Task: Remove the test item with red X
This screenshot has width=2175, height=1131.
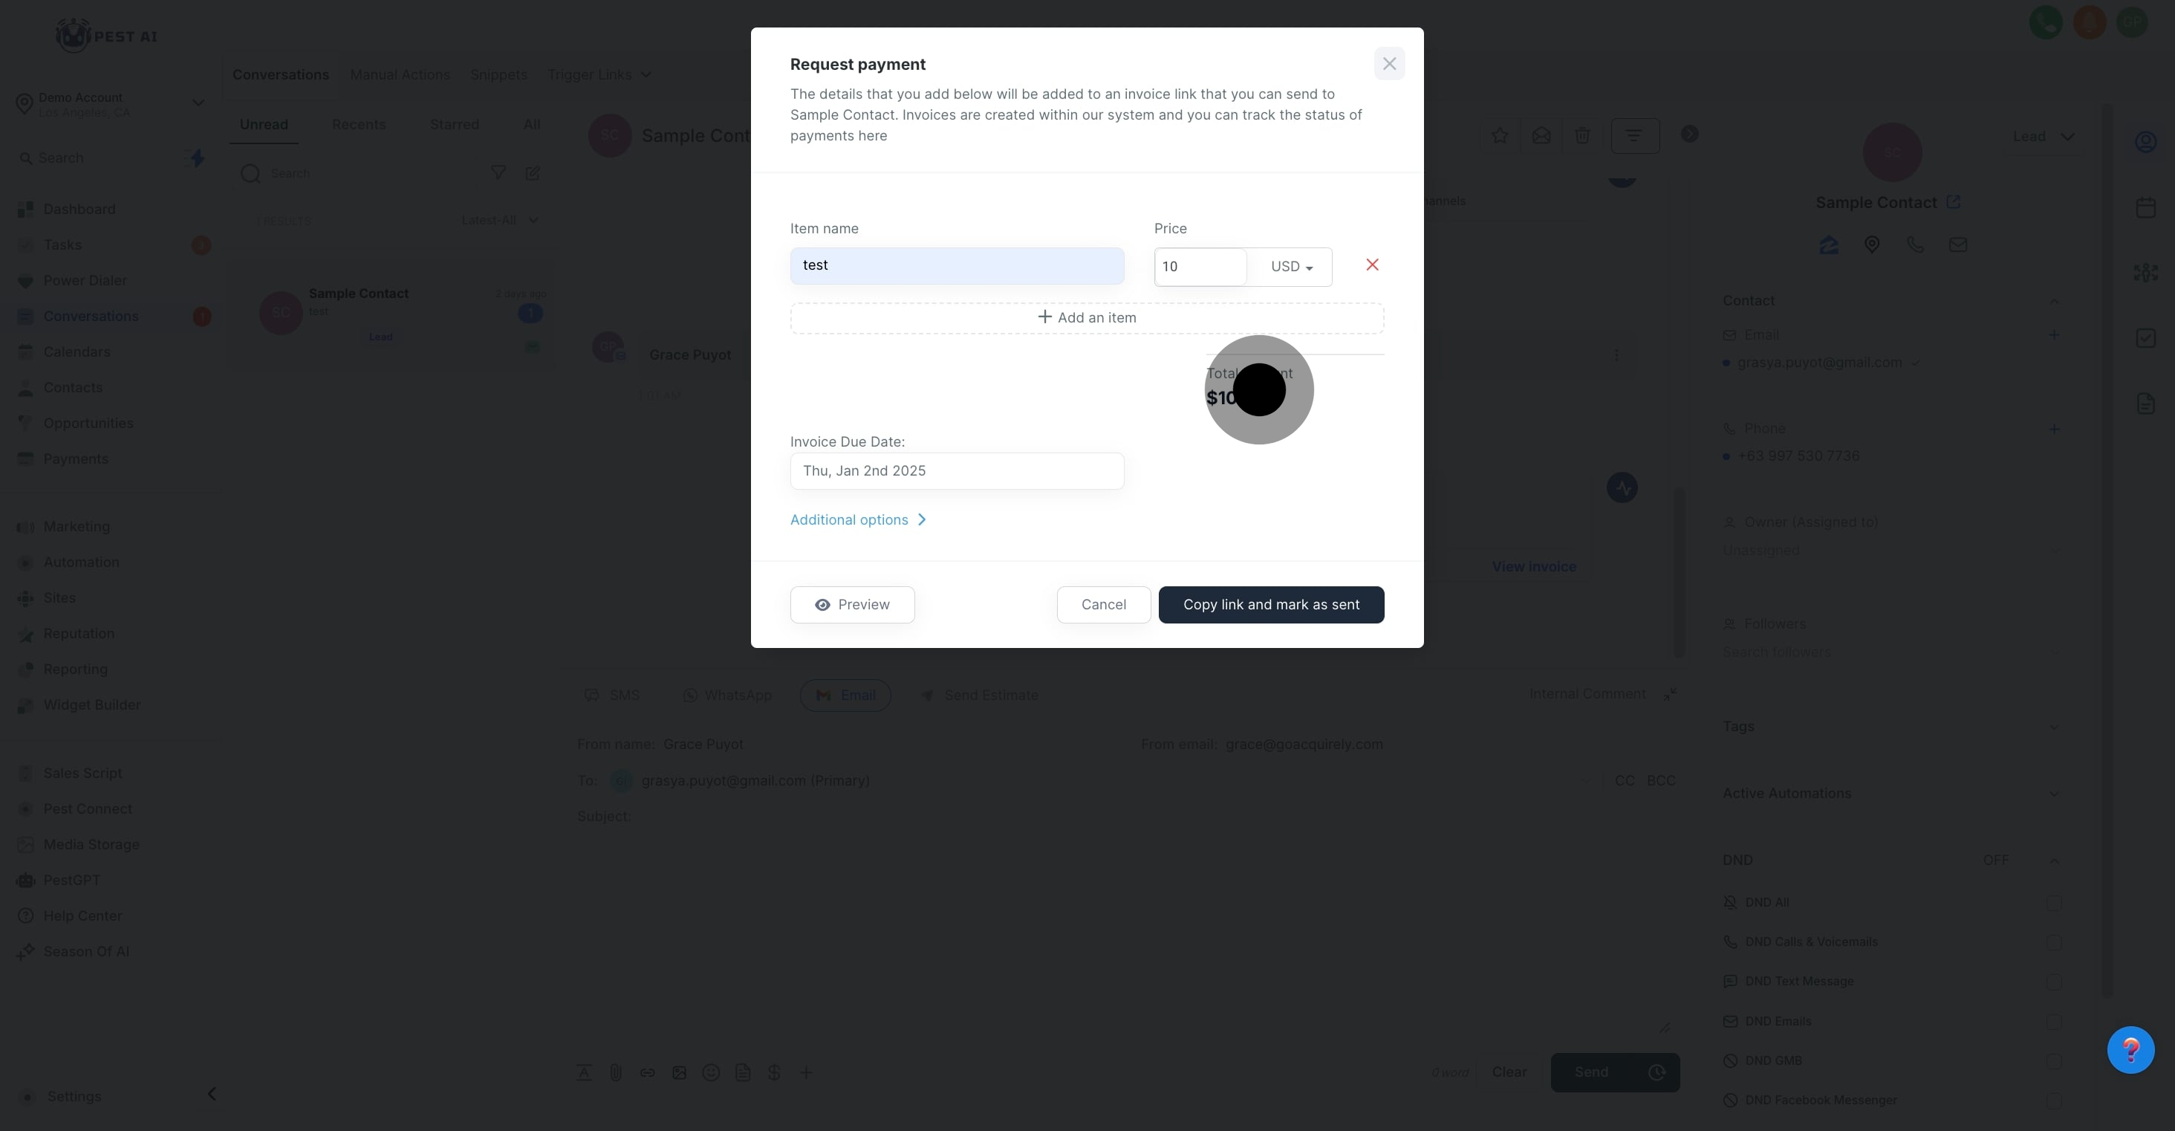Action: tap(1372, 265)
